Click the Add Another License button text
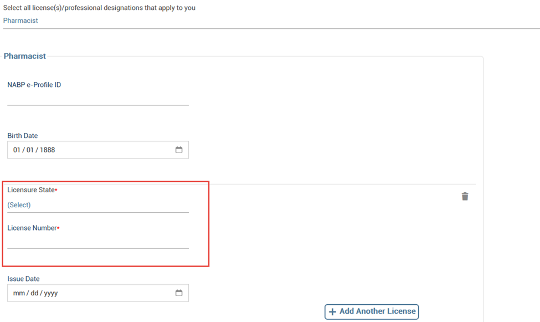 coord(378,311)
